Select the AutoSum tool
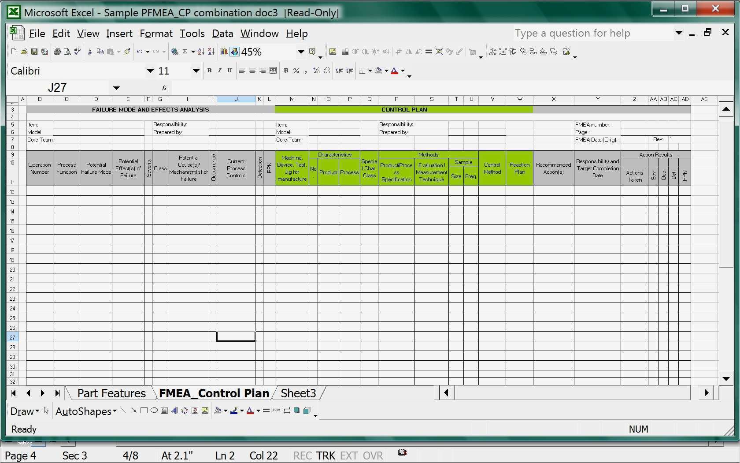 (x=185, y=52)
